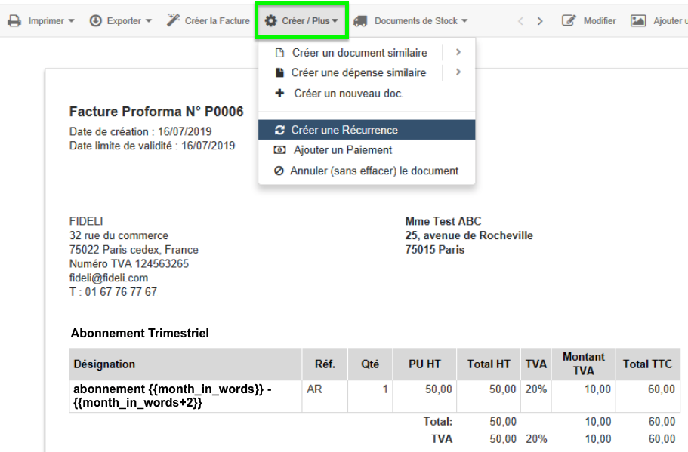Image resolution: width=688 pixels, height=452 pixels.
Task: Click the Exporter download icon
Action: (x=96, y=21)
